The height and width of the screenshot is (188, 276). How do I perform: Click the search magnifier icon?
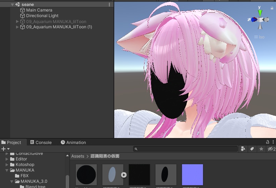click(136, 149)
